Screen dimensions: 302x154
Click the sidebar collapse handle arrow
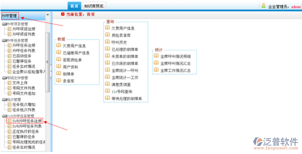[51, 62]
